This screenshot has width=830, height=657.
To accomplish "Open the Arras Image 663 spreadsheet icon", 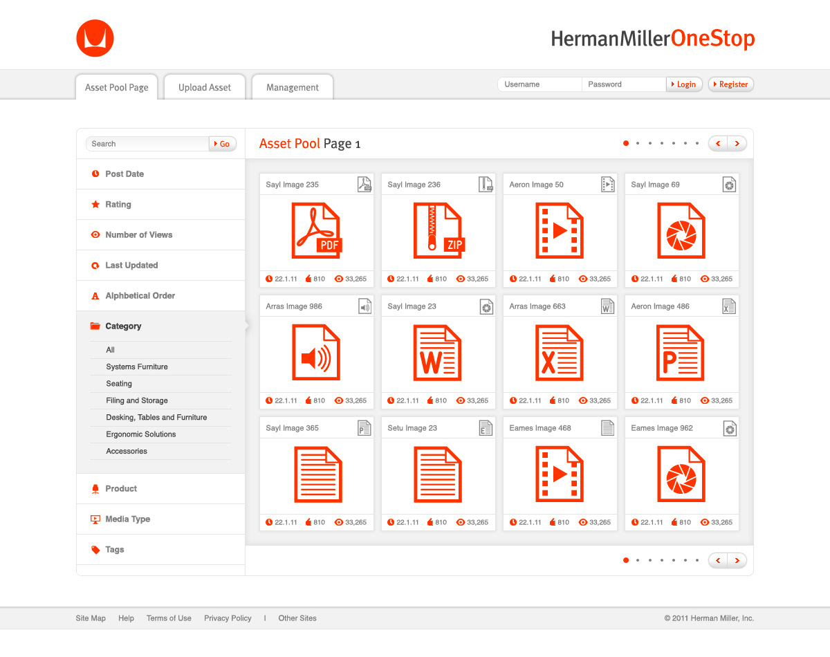I will 560,352.
